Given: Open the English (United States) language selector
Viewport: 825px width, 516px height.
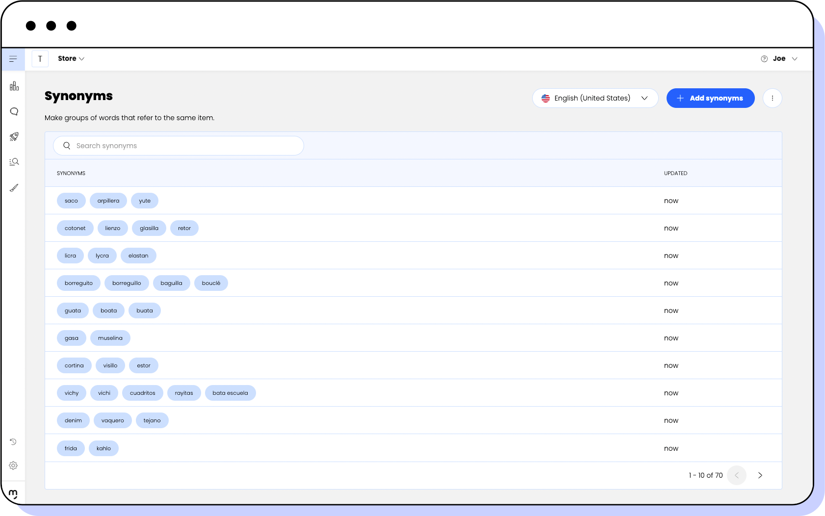Looking at the screenshot, I should pyautogui.click(x=595, y=98).
